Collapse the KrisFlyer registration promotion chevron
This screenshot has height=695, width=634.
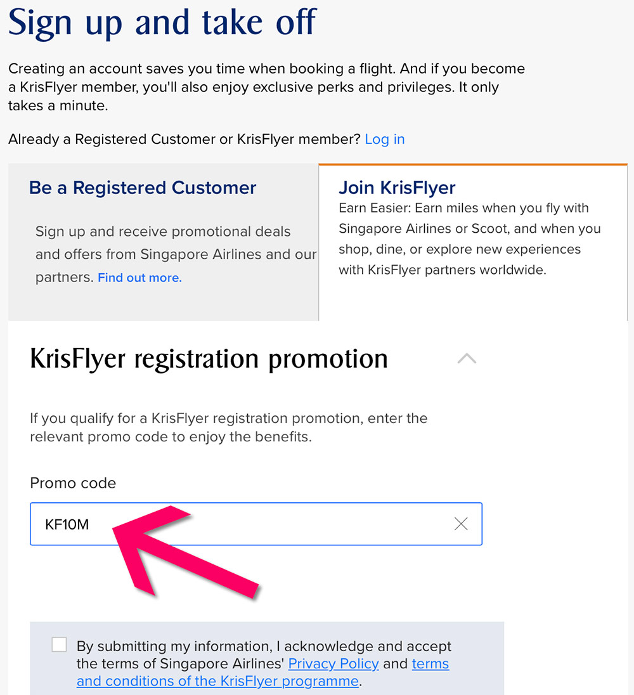point(467,359)
